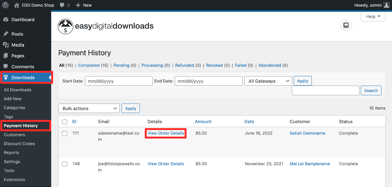Open Extensions submenu item
This screenshot has width=392, height=187.
tap(14, 180)
